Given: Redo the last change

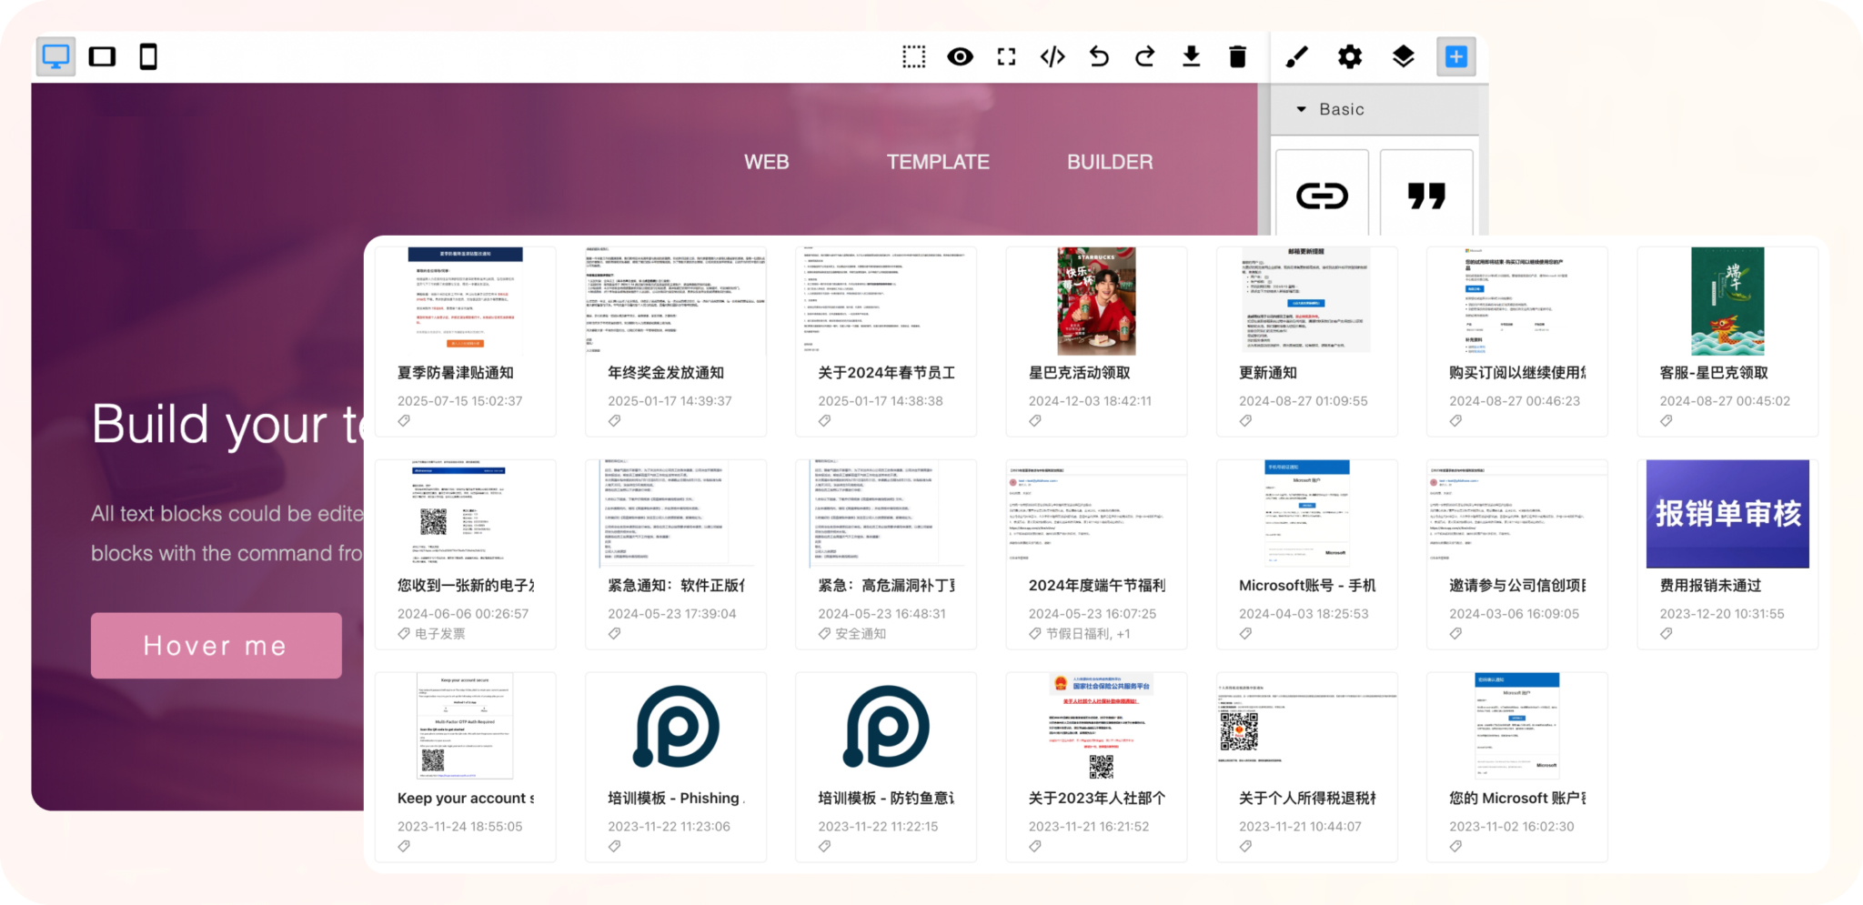Looking at the screenshot, I should [1145, 56].
